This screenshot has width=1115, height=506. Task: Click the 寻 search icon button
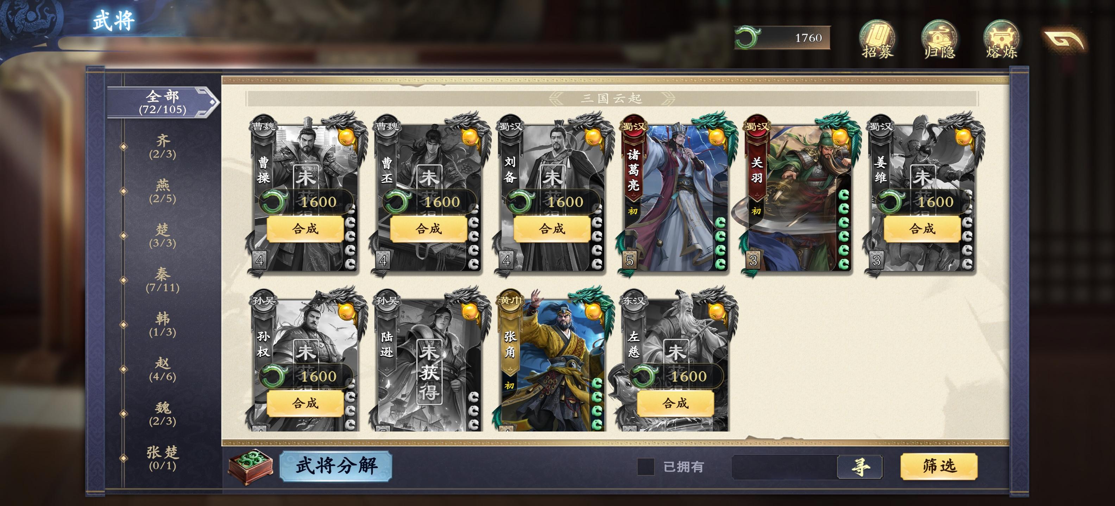pyautogui.click(x=860, y=467)
